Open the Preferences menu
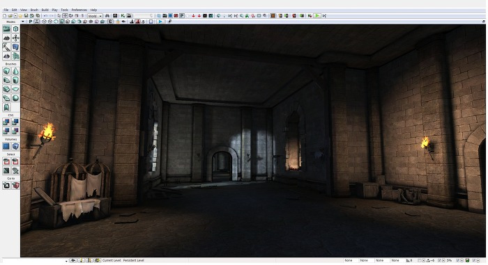The height and width of the screenshot is (265, 488). point(79,10)
